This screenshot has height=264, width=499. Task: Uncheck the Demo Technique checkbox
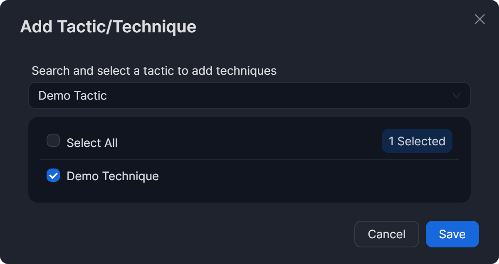pyautogui.click(x=53, y=176)
